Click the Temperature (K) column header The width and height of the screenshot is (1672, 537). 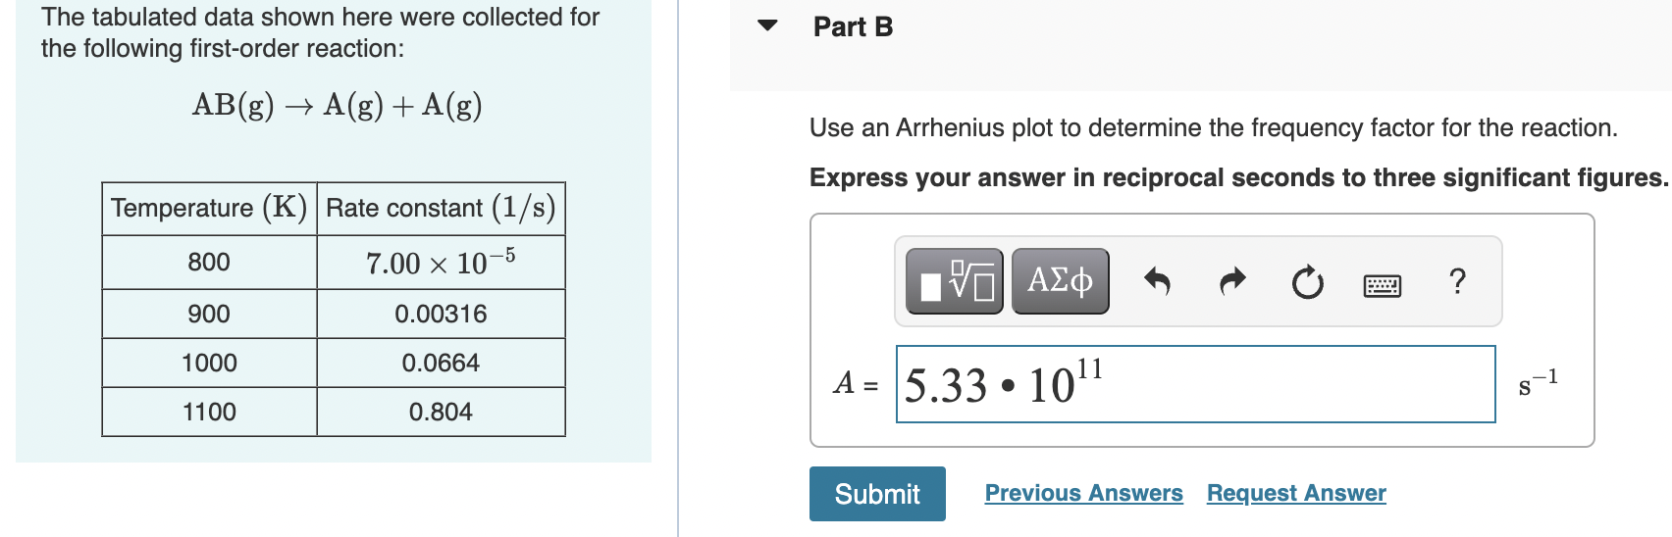(209, 208)
